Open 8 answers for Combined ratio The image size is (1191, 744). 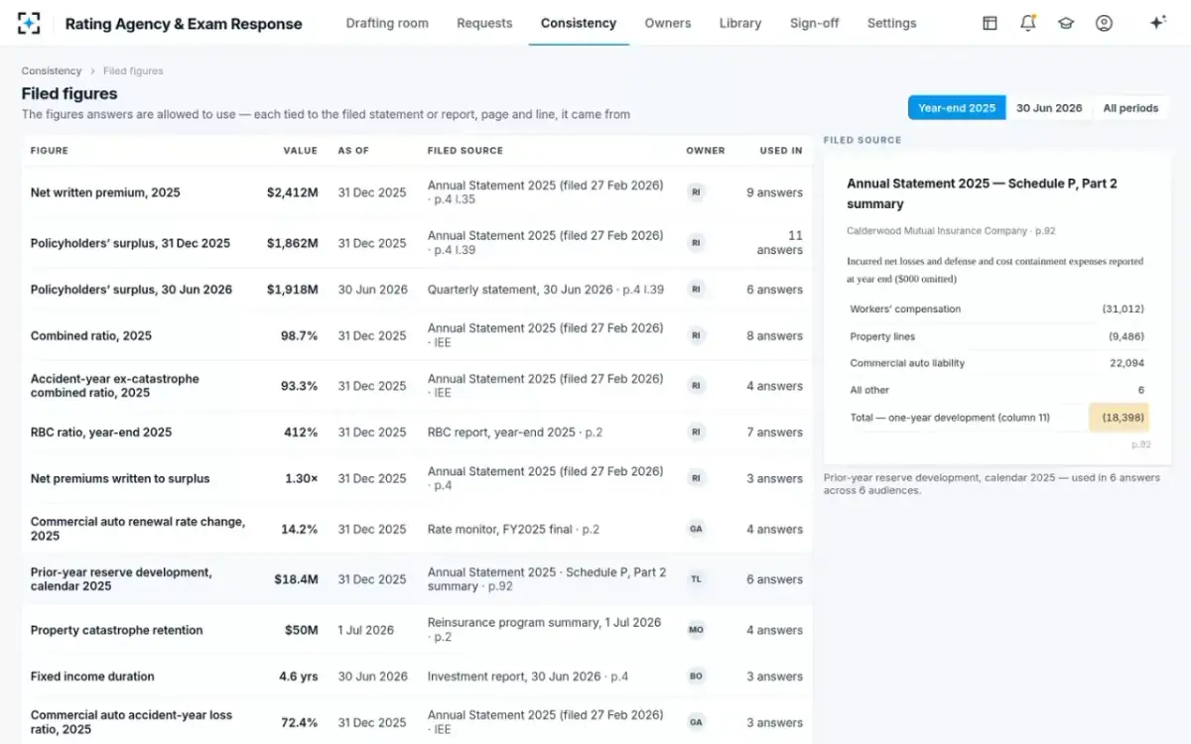(x=774, y=336)
